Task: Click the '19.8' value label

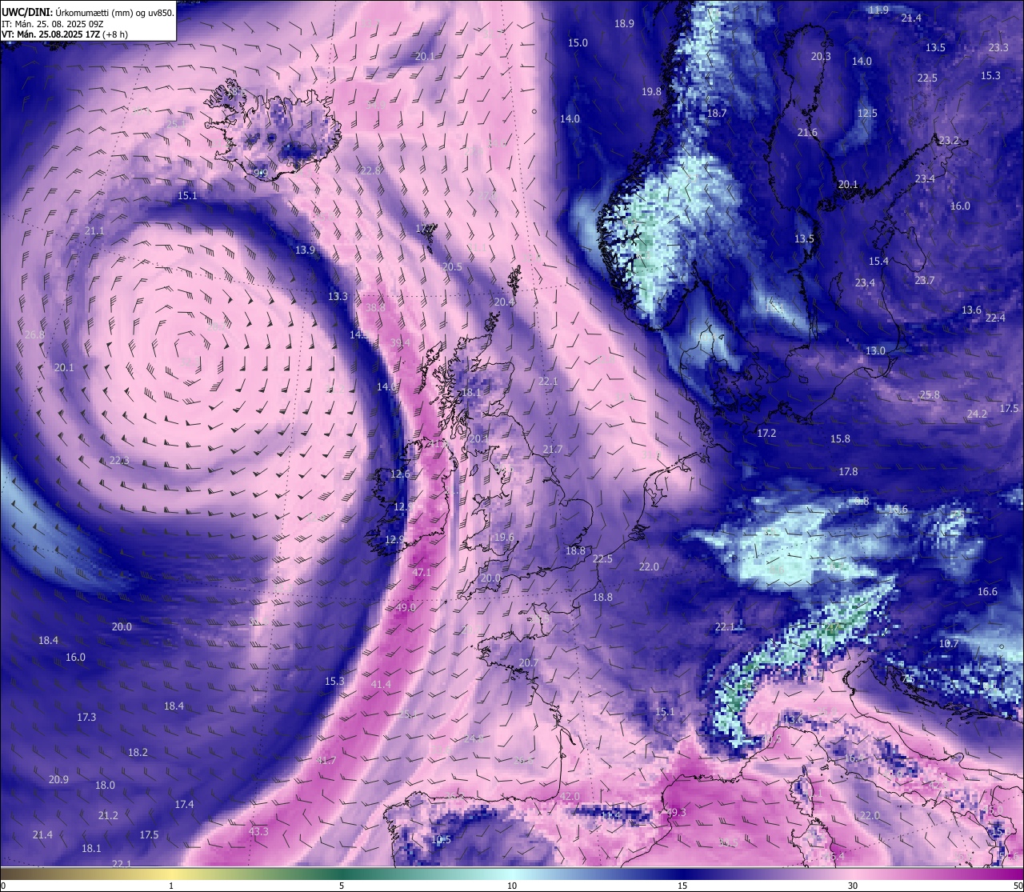Action: coord(651,92)
